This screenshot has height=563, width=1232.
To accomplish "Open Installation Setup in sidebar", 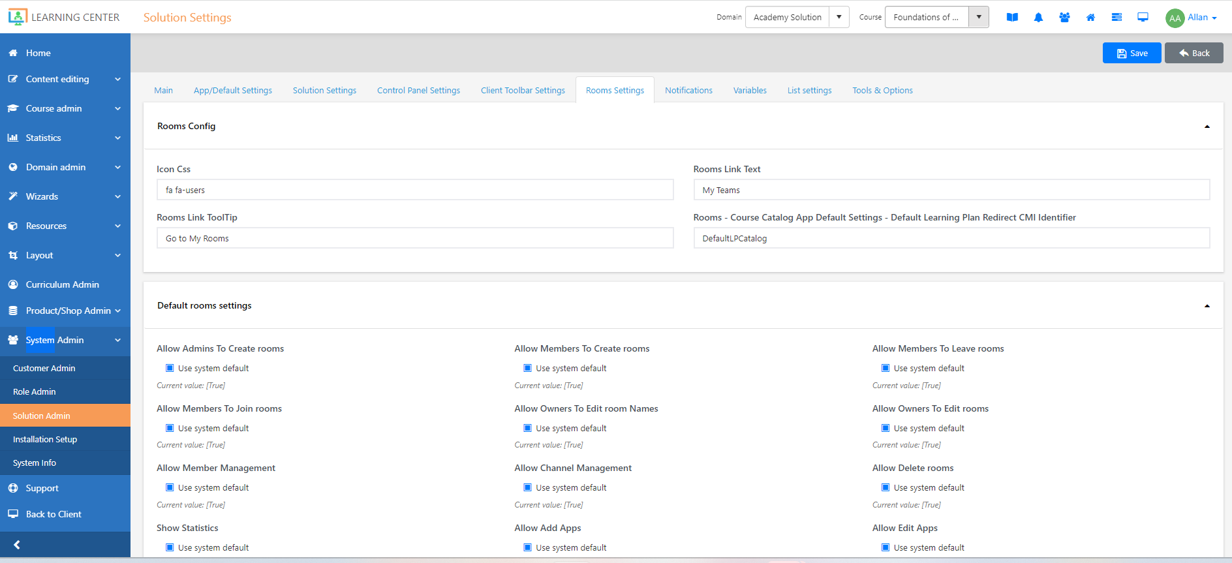I will 65,439.
